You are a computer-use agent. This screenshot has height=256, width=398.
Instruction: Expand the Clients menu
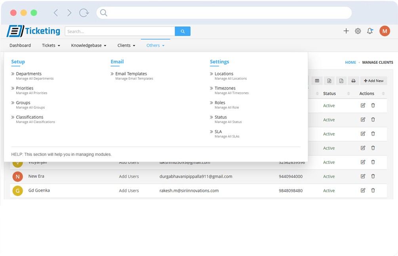pyautogui.click(x=126, y=46)
